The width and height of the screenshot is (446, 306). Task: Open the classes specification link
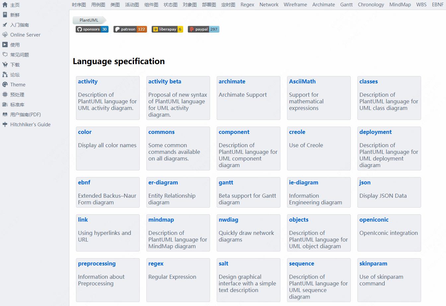point(368,81)
